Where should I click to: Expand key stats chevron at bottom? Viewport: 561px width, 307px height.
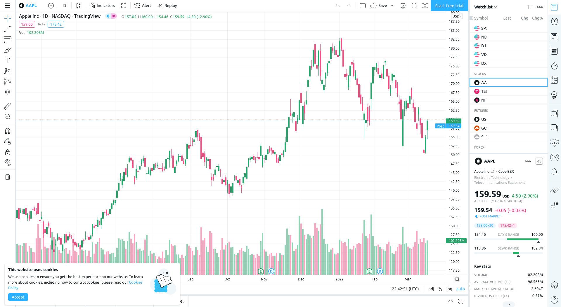[508, 304]
